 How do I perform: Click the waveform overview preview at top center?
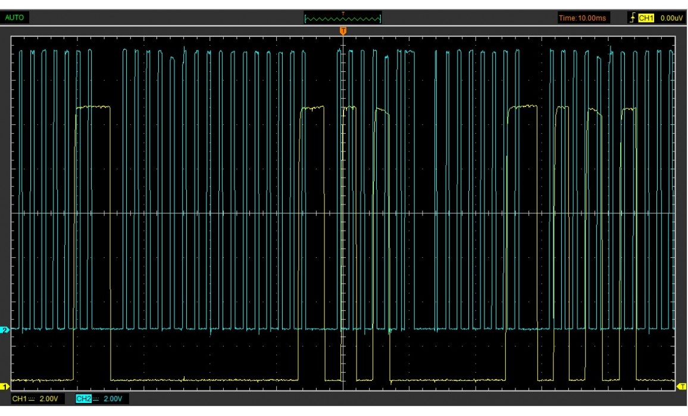pyautogui.click(x=343, y=18)
